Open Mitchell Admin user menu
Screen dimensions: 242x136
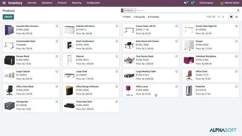tap(230, 3)
